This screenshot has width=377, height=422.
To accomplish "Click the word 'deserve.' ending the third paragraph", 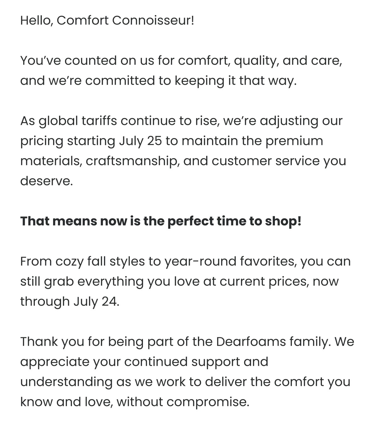I will pos(46,181).
